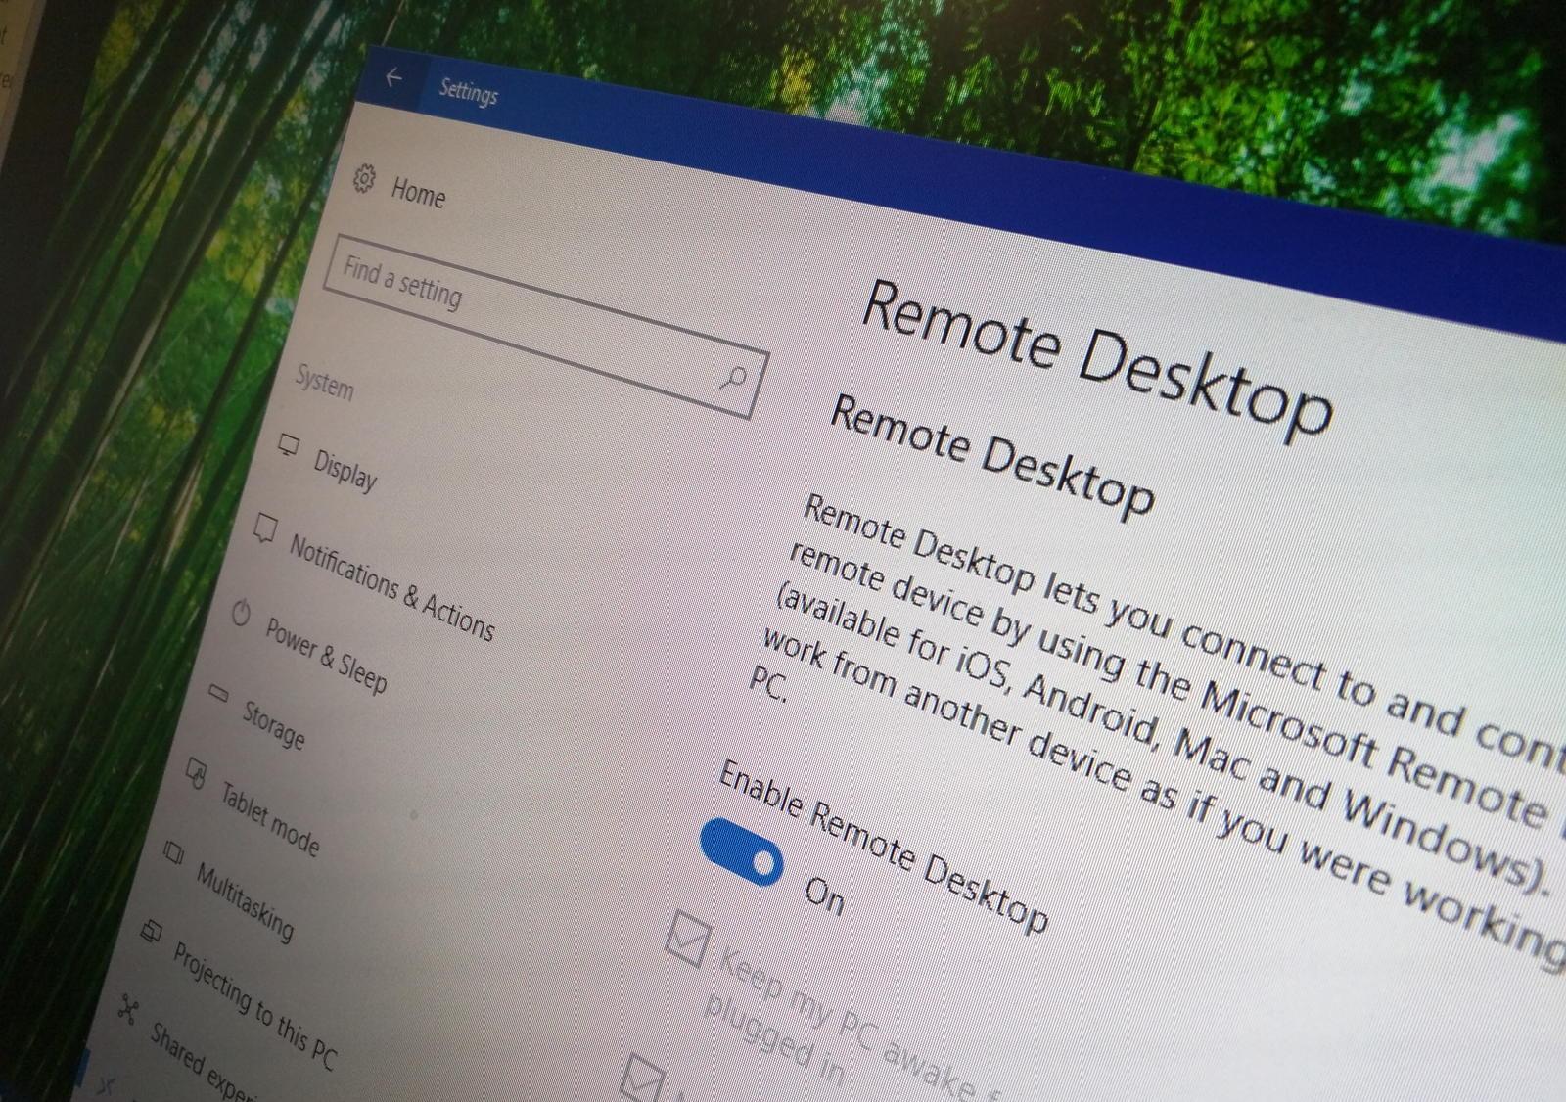Check the Keep my PC awake checkbox

coord(686,940)
